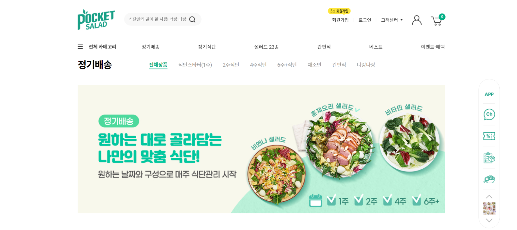Show next recently viewed item arrow
The height and width of the screenshot is (230, 517).
pos(489,220)
